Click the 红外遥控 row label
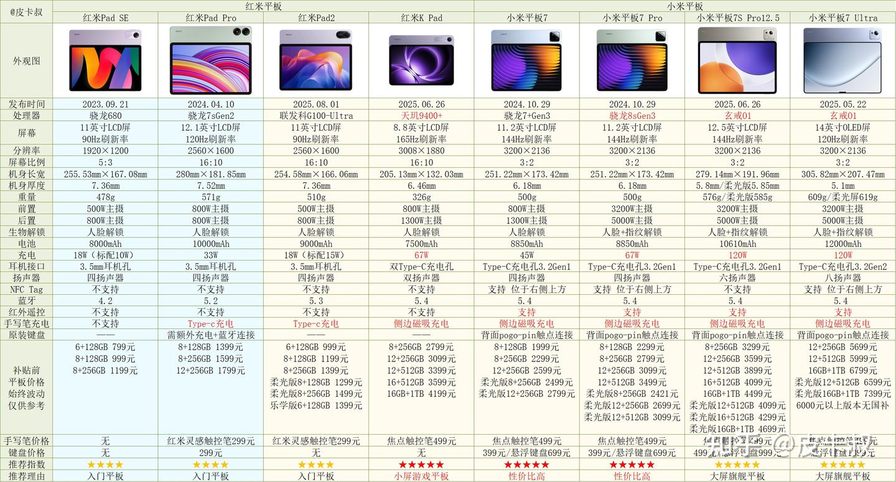This screenshot has height=482, width=896. (x=27, y=312)
